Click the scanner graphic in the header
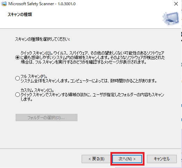Viewport: 182px width, 168px height. tap(171, 18)
